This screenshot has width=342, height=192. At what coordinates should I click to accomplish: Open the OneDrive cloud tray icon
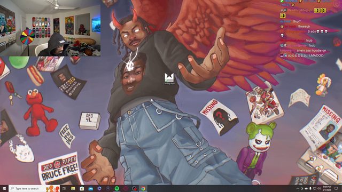pyautogui.click(x=306, y=188)
